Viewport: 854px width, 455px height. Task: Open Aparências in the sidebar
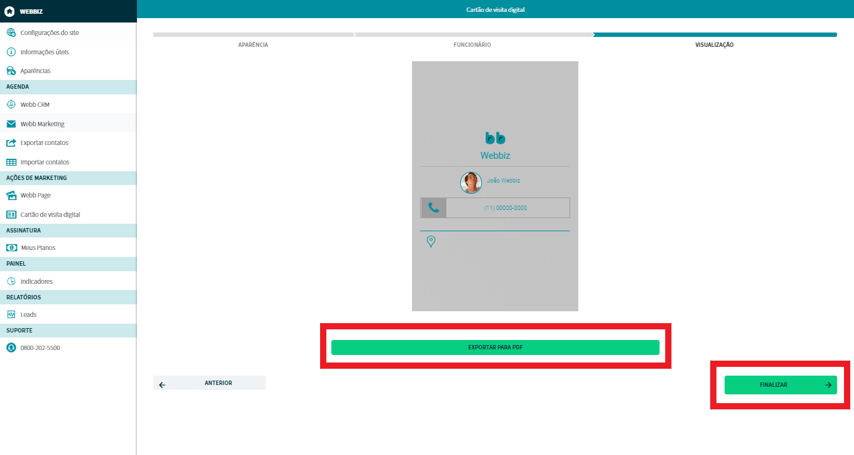(35, 71)
